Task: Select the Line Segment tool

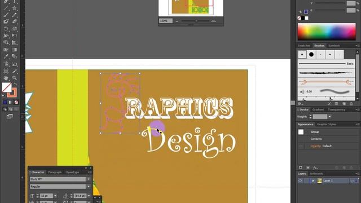Action: pos(6,8)
